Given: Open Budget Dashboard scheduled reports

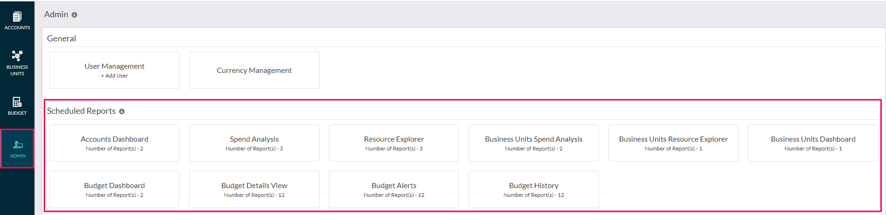Looking at the screenshot, I should 114,189.
